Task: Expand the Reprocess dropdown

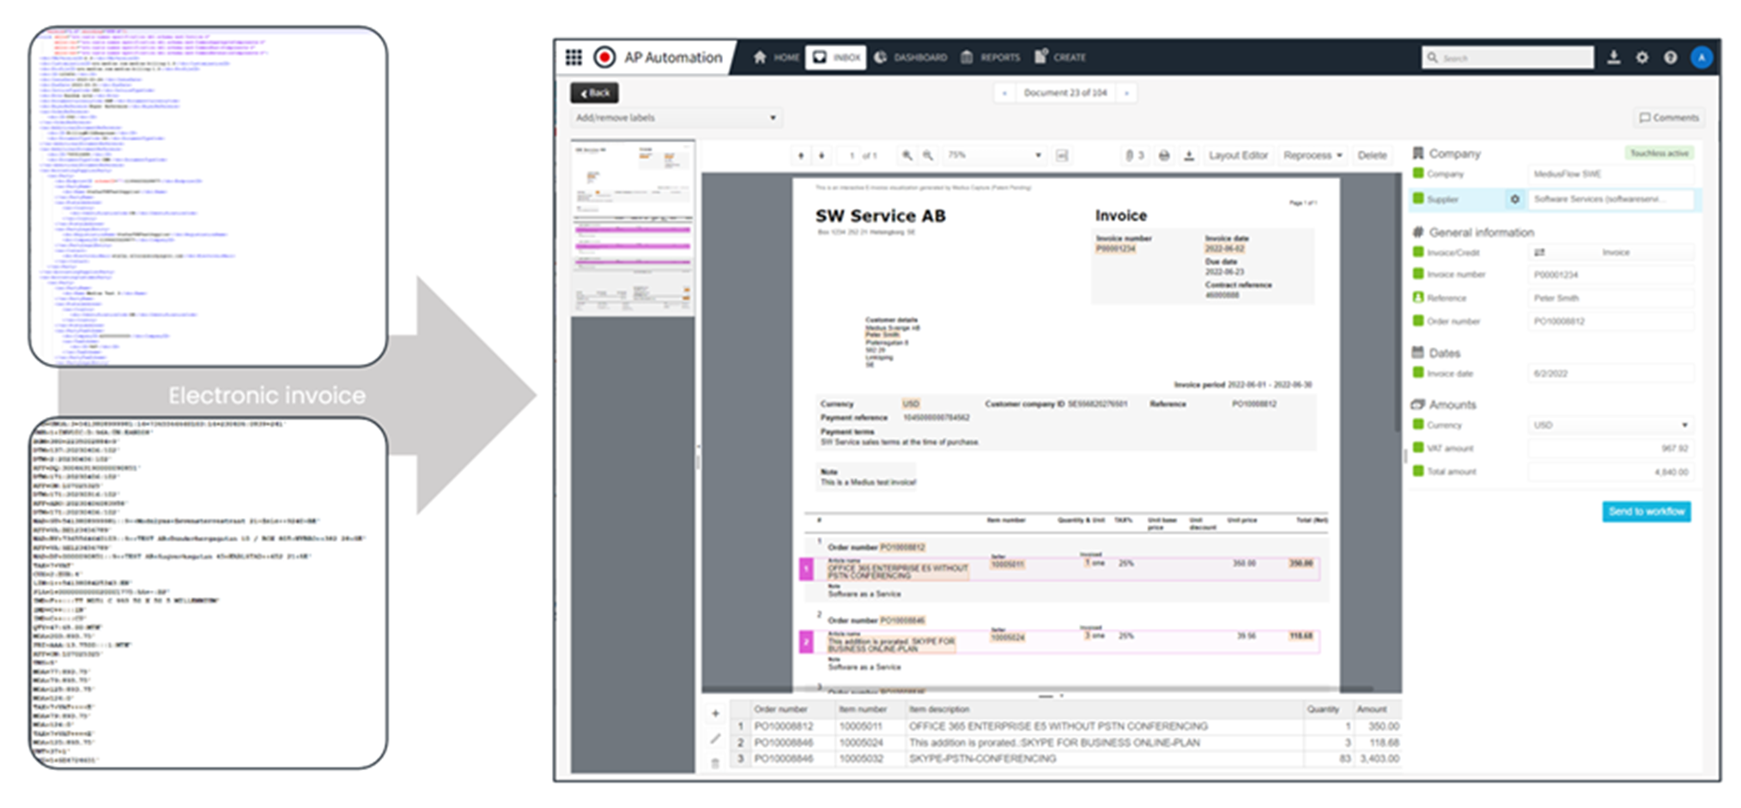Action: pos(1313,155)
